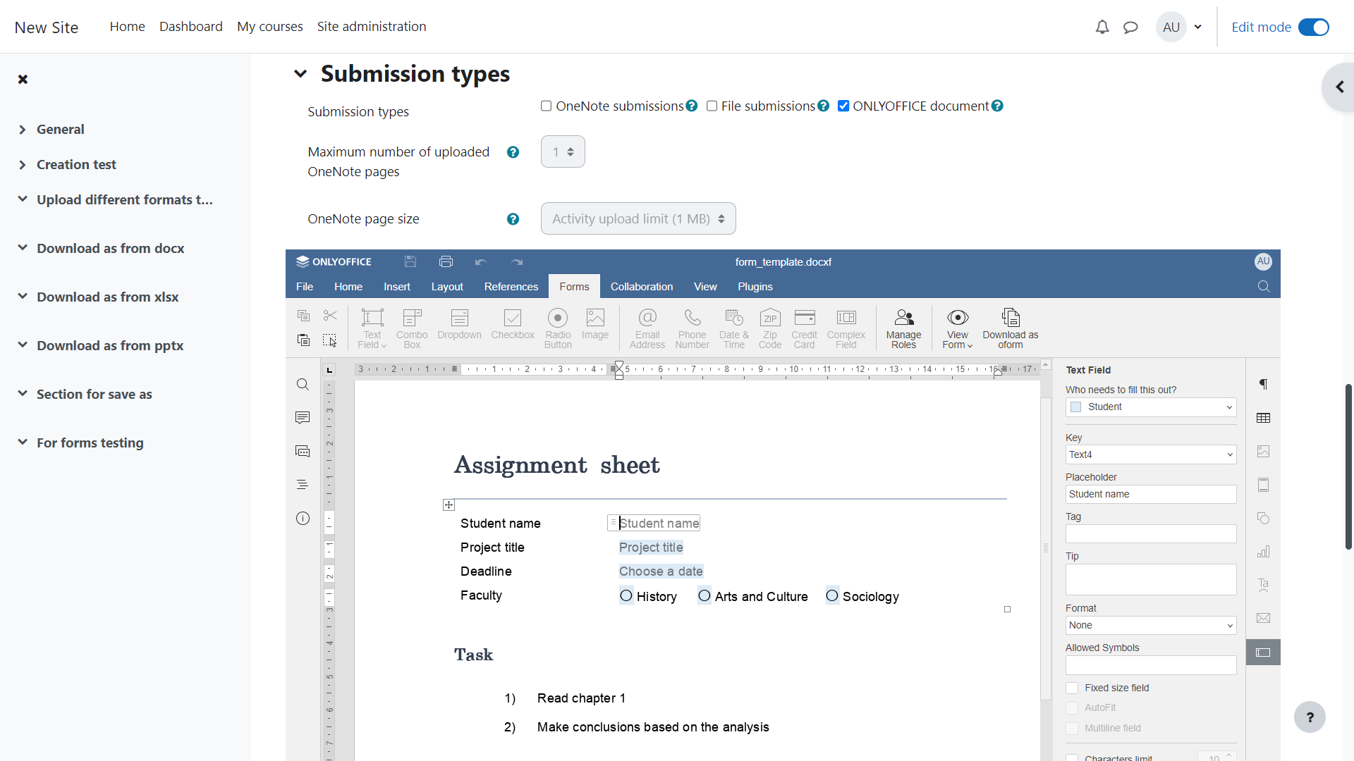Toggle the ONLYOFFICE document checkbox
Viewport: 1354px width, 761px height.
click(843, 106)
